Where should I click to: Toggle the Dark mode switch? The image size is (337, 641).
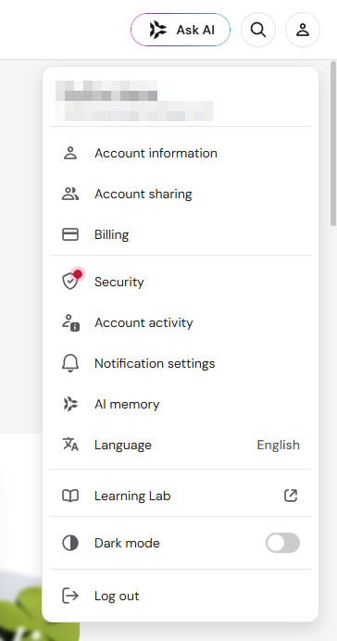(x=282, y=543)
